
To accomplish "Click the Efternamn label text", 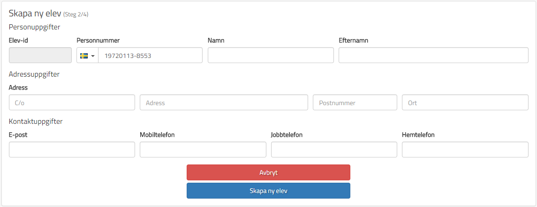I will (x=353, y=41).
